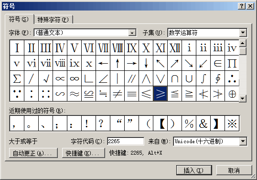Select the Roman numeral Ⅷ symbol
The image size is (257, 180).
tap(118, 48)
